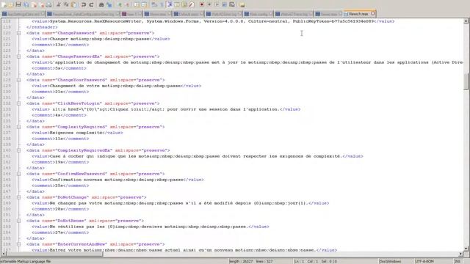This screenshot has width=470, height=264.
Task: Collapse the ChangePassword data block
Action: [18, 33]
